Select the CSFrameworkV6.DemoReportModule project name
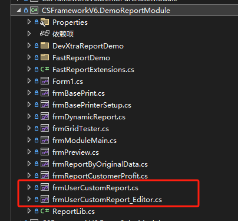The image size is (238, 221). [106, 11]
